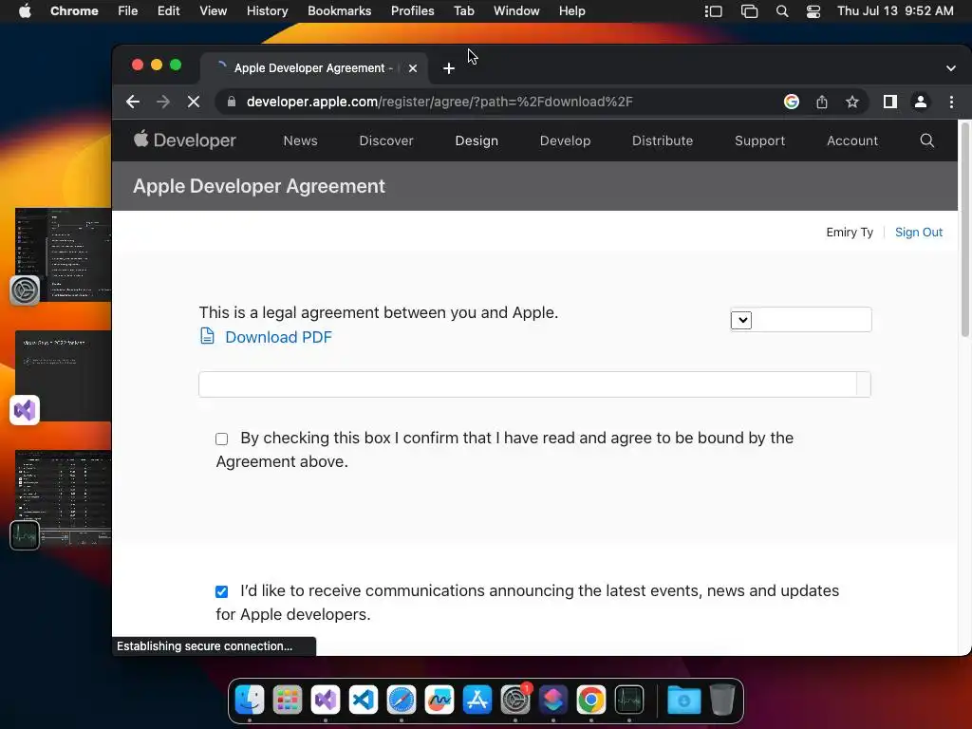The width and height of the screenshot is (972, 729).
Task: Search the Apple Developer site
Action: point(926,140)
